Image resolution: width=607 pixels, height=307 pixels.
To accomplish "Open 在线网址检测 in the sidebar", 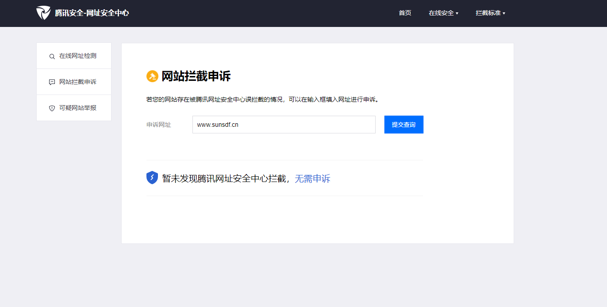I will point(74,56).
